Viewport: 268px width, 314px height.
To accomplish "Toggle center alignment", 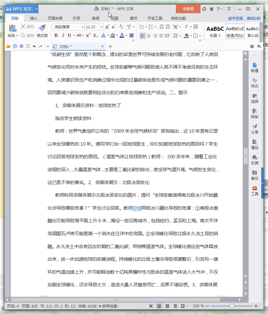I will (149, 36).
